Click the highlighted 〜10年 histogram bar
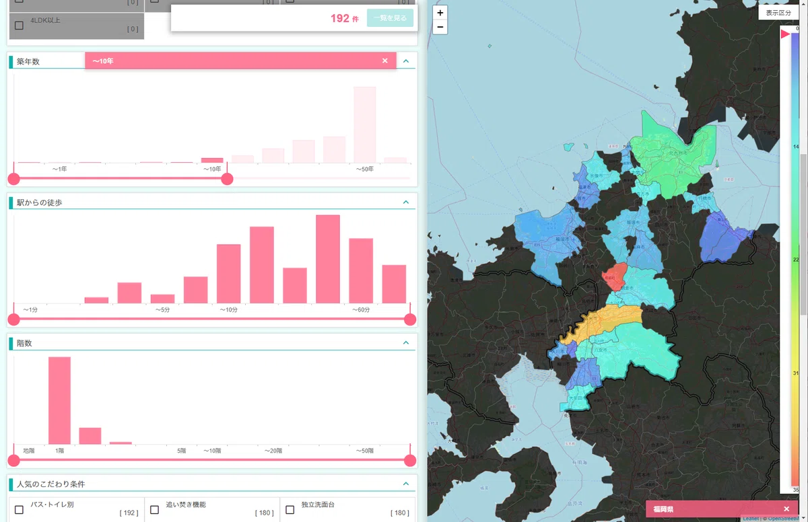The width and height of the screenshot is (808, 522). 212,160
